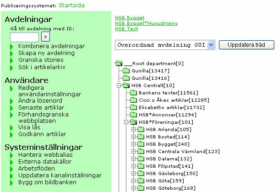
Task: Click the folder icon of Root department
Action: click(x=119, y=63)
